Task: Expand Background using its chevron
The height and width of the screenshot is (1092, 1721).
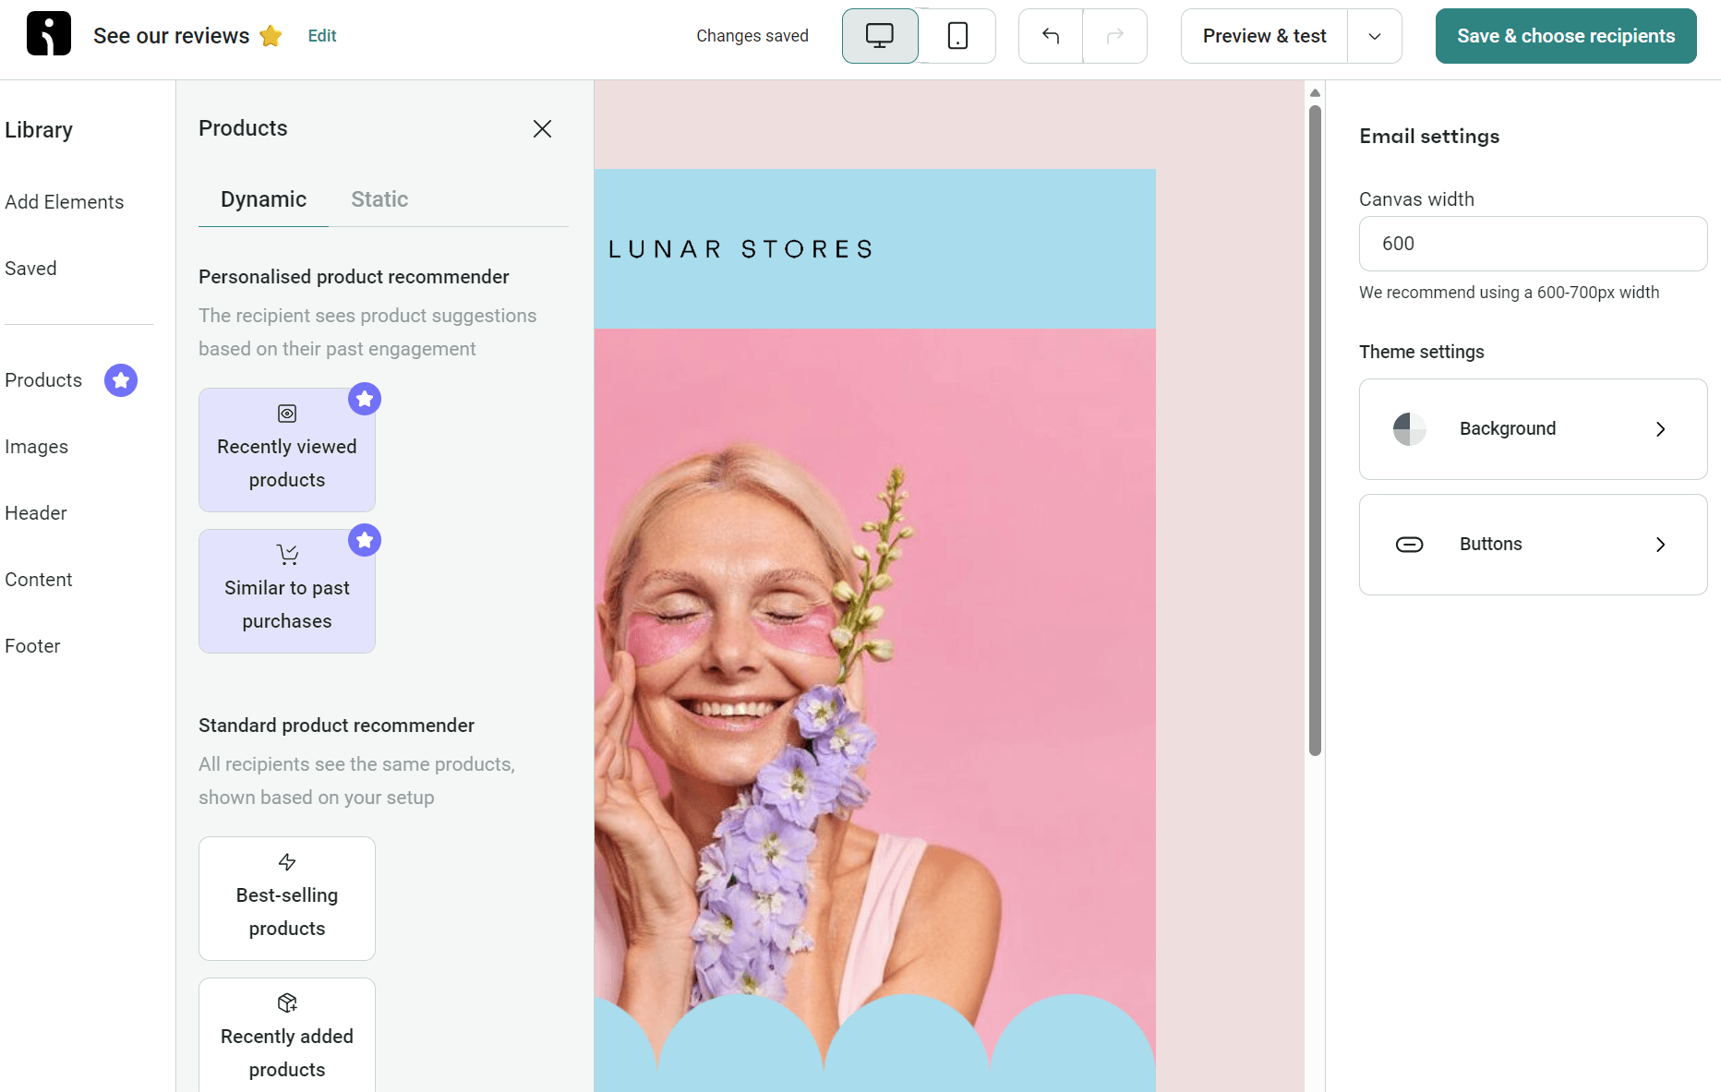Action: pos(1660,429)
